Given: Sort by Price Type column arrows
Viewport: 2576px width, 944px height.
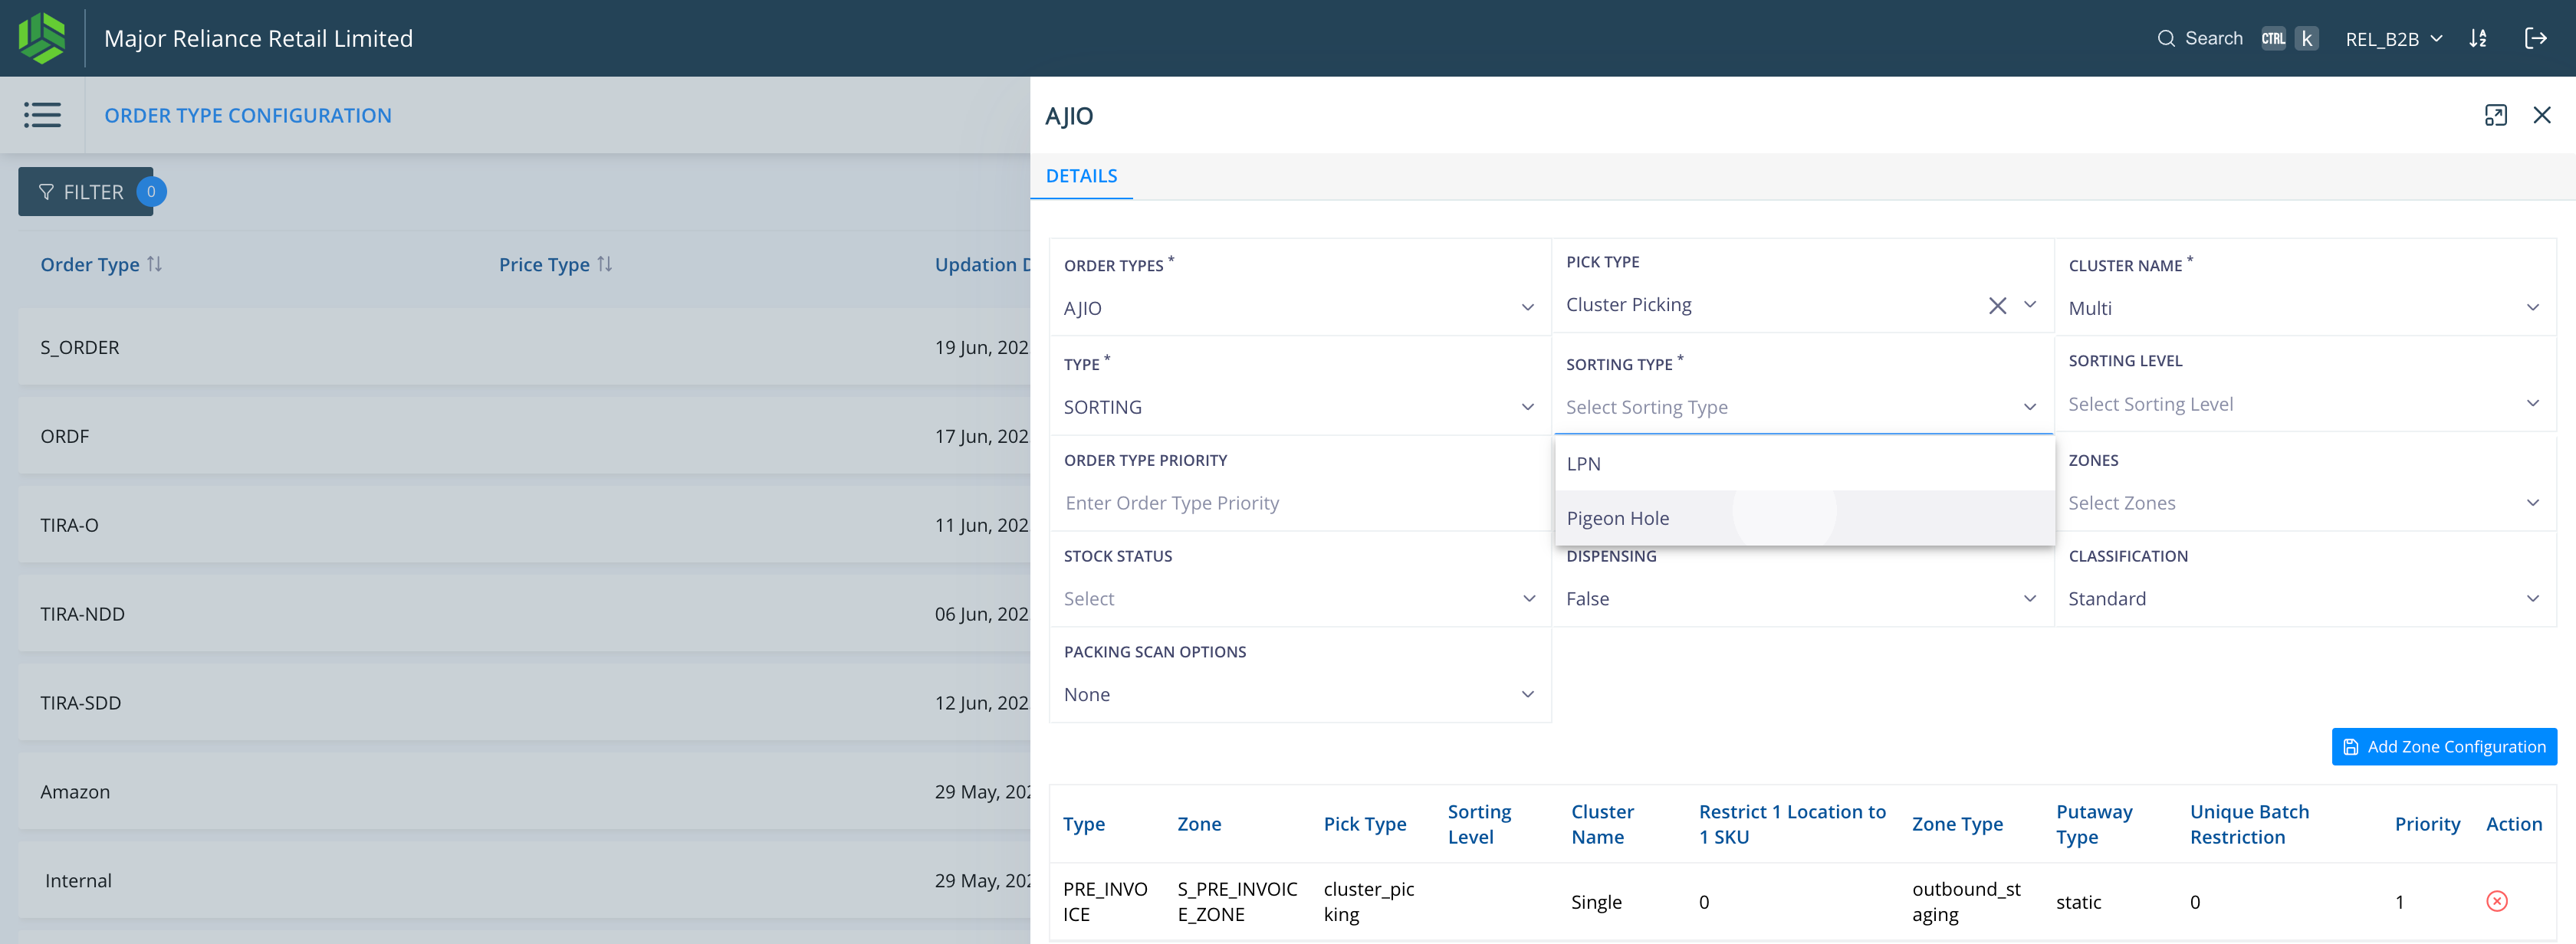Looking at the screenshot, I should [x=604, y=264].
